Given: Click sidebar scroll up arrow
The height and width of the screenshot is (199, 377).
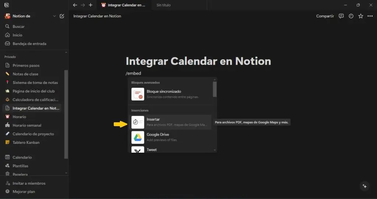Looking at the screenshot, I should (x=66, y=52).
